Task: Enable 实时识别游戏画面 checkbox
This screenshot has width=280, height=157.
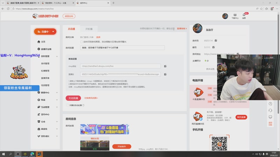Action: tap(82, 42)
